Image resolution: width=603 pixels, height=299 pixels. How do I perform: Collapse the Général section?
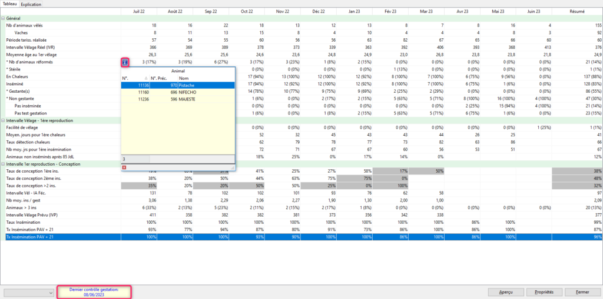(3, 18)
